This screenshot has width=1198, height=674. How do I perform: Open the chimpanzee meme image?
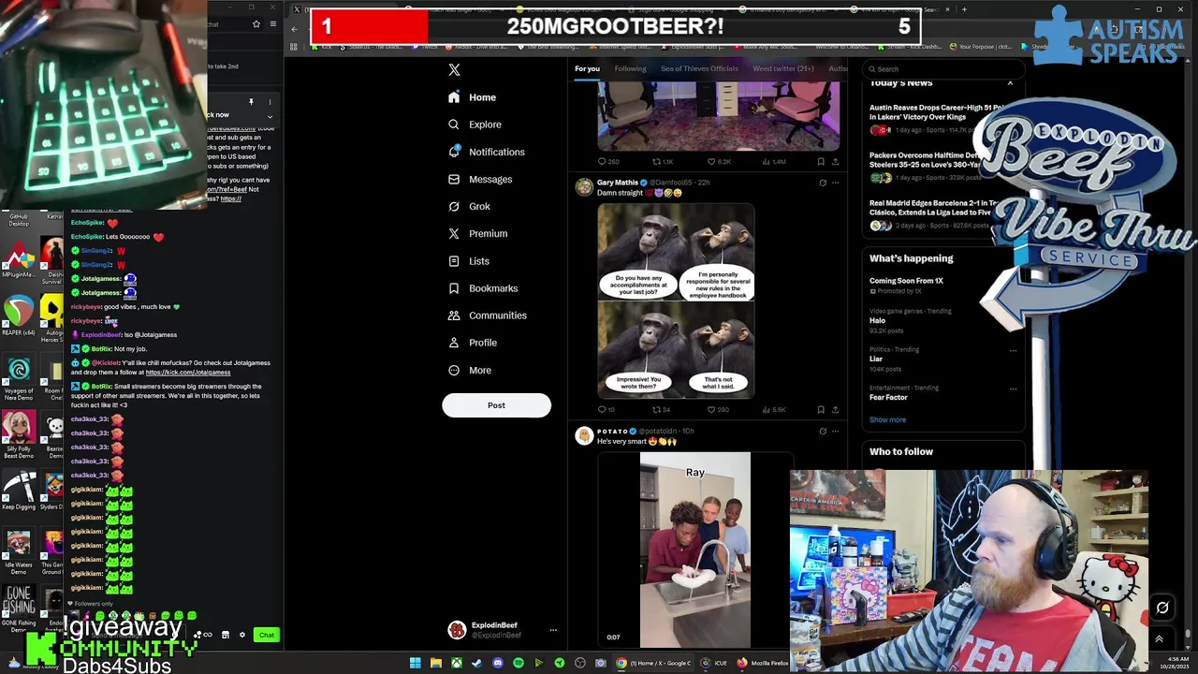coord(676,301)
